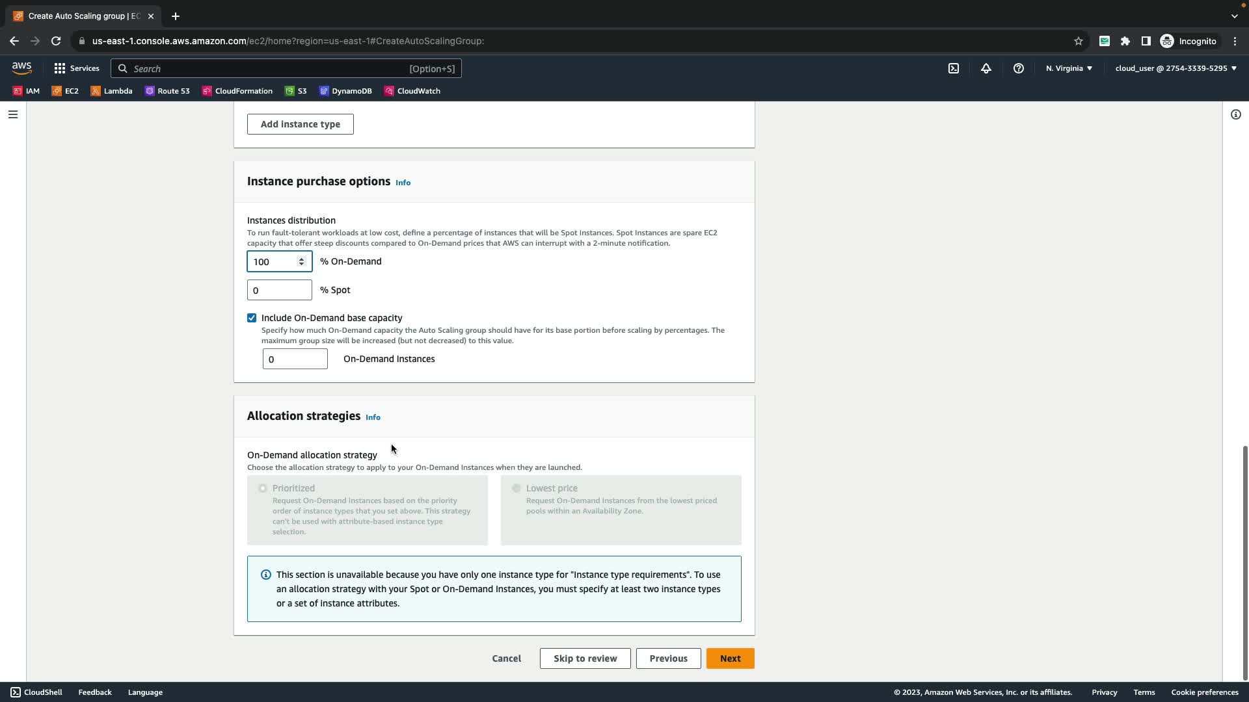Click the Add instance type button

(300, 124)
